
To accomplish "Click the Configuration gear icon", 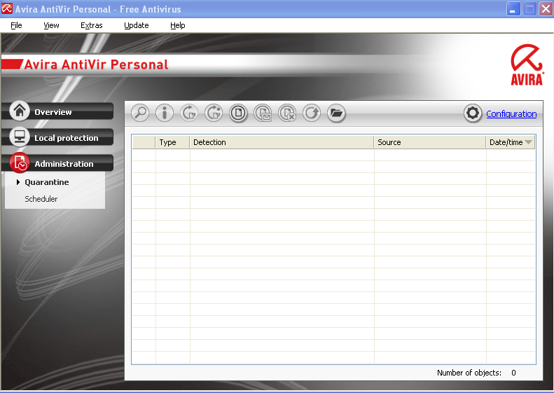I will pos(473,113).
